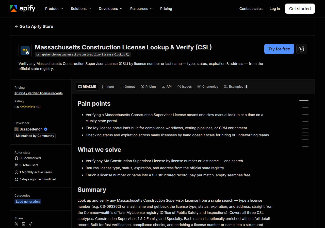Expand the Solutions menu

pos(81,9)
